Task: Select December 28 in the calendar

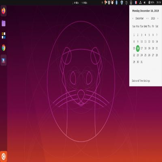Action: (157, 55)
